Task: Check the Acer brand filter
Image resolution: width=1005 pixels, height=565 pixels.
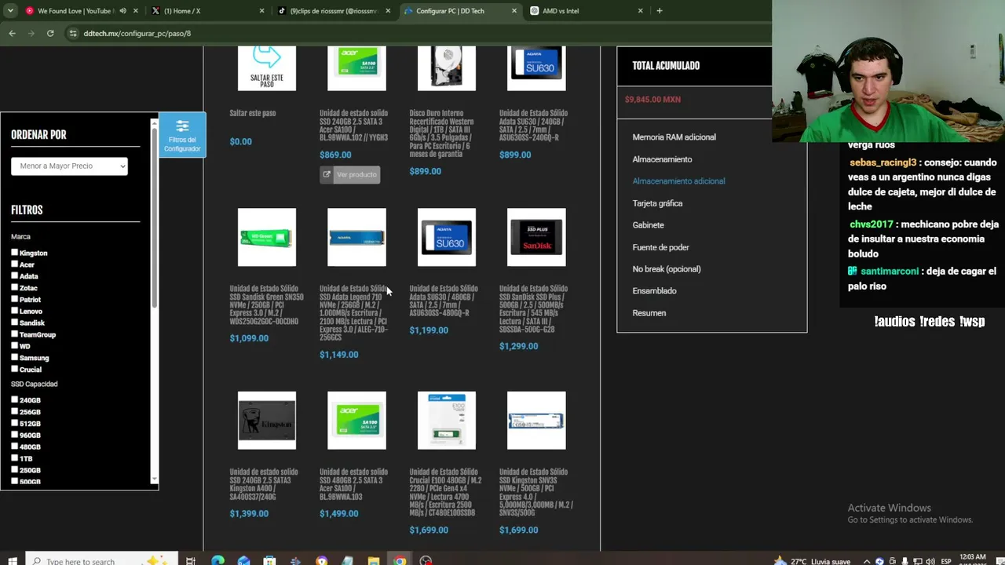Action: pos(15,264)
